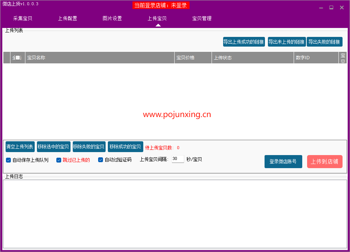The height and width of the screenshot is (252, 350).
Task: Click 移除失败的宝贝 button
Action: click(89, 147)
